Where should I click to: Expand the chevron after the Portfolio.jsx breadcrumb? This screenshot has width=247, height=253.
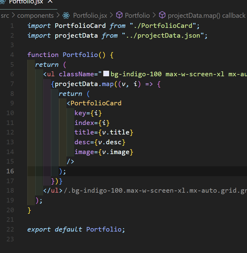point(111,16)
